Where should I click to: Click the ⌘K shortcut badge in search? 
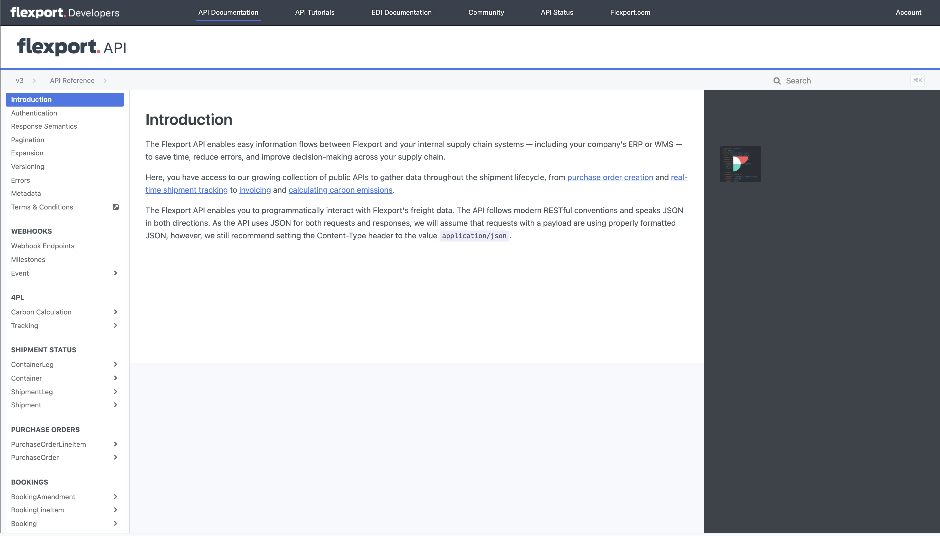pyautogui.click(x=917, y=80)
